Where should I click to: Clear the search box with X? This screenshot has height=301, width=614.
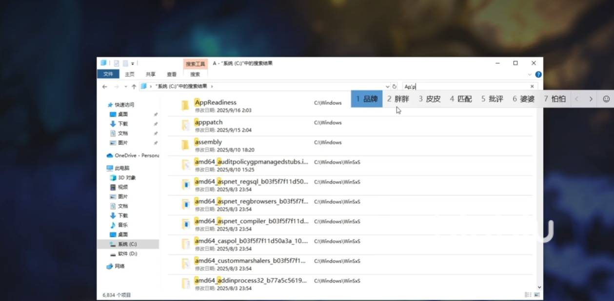coord(532,87)
